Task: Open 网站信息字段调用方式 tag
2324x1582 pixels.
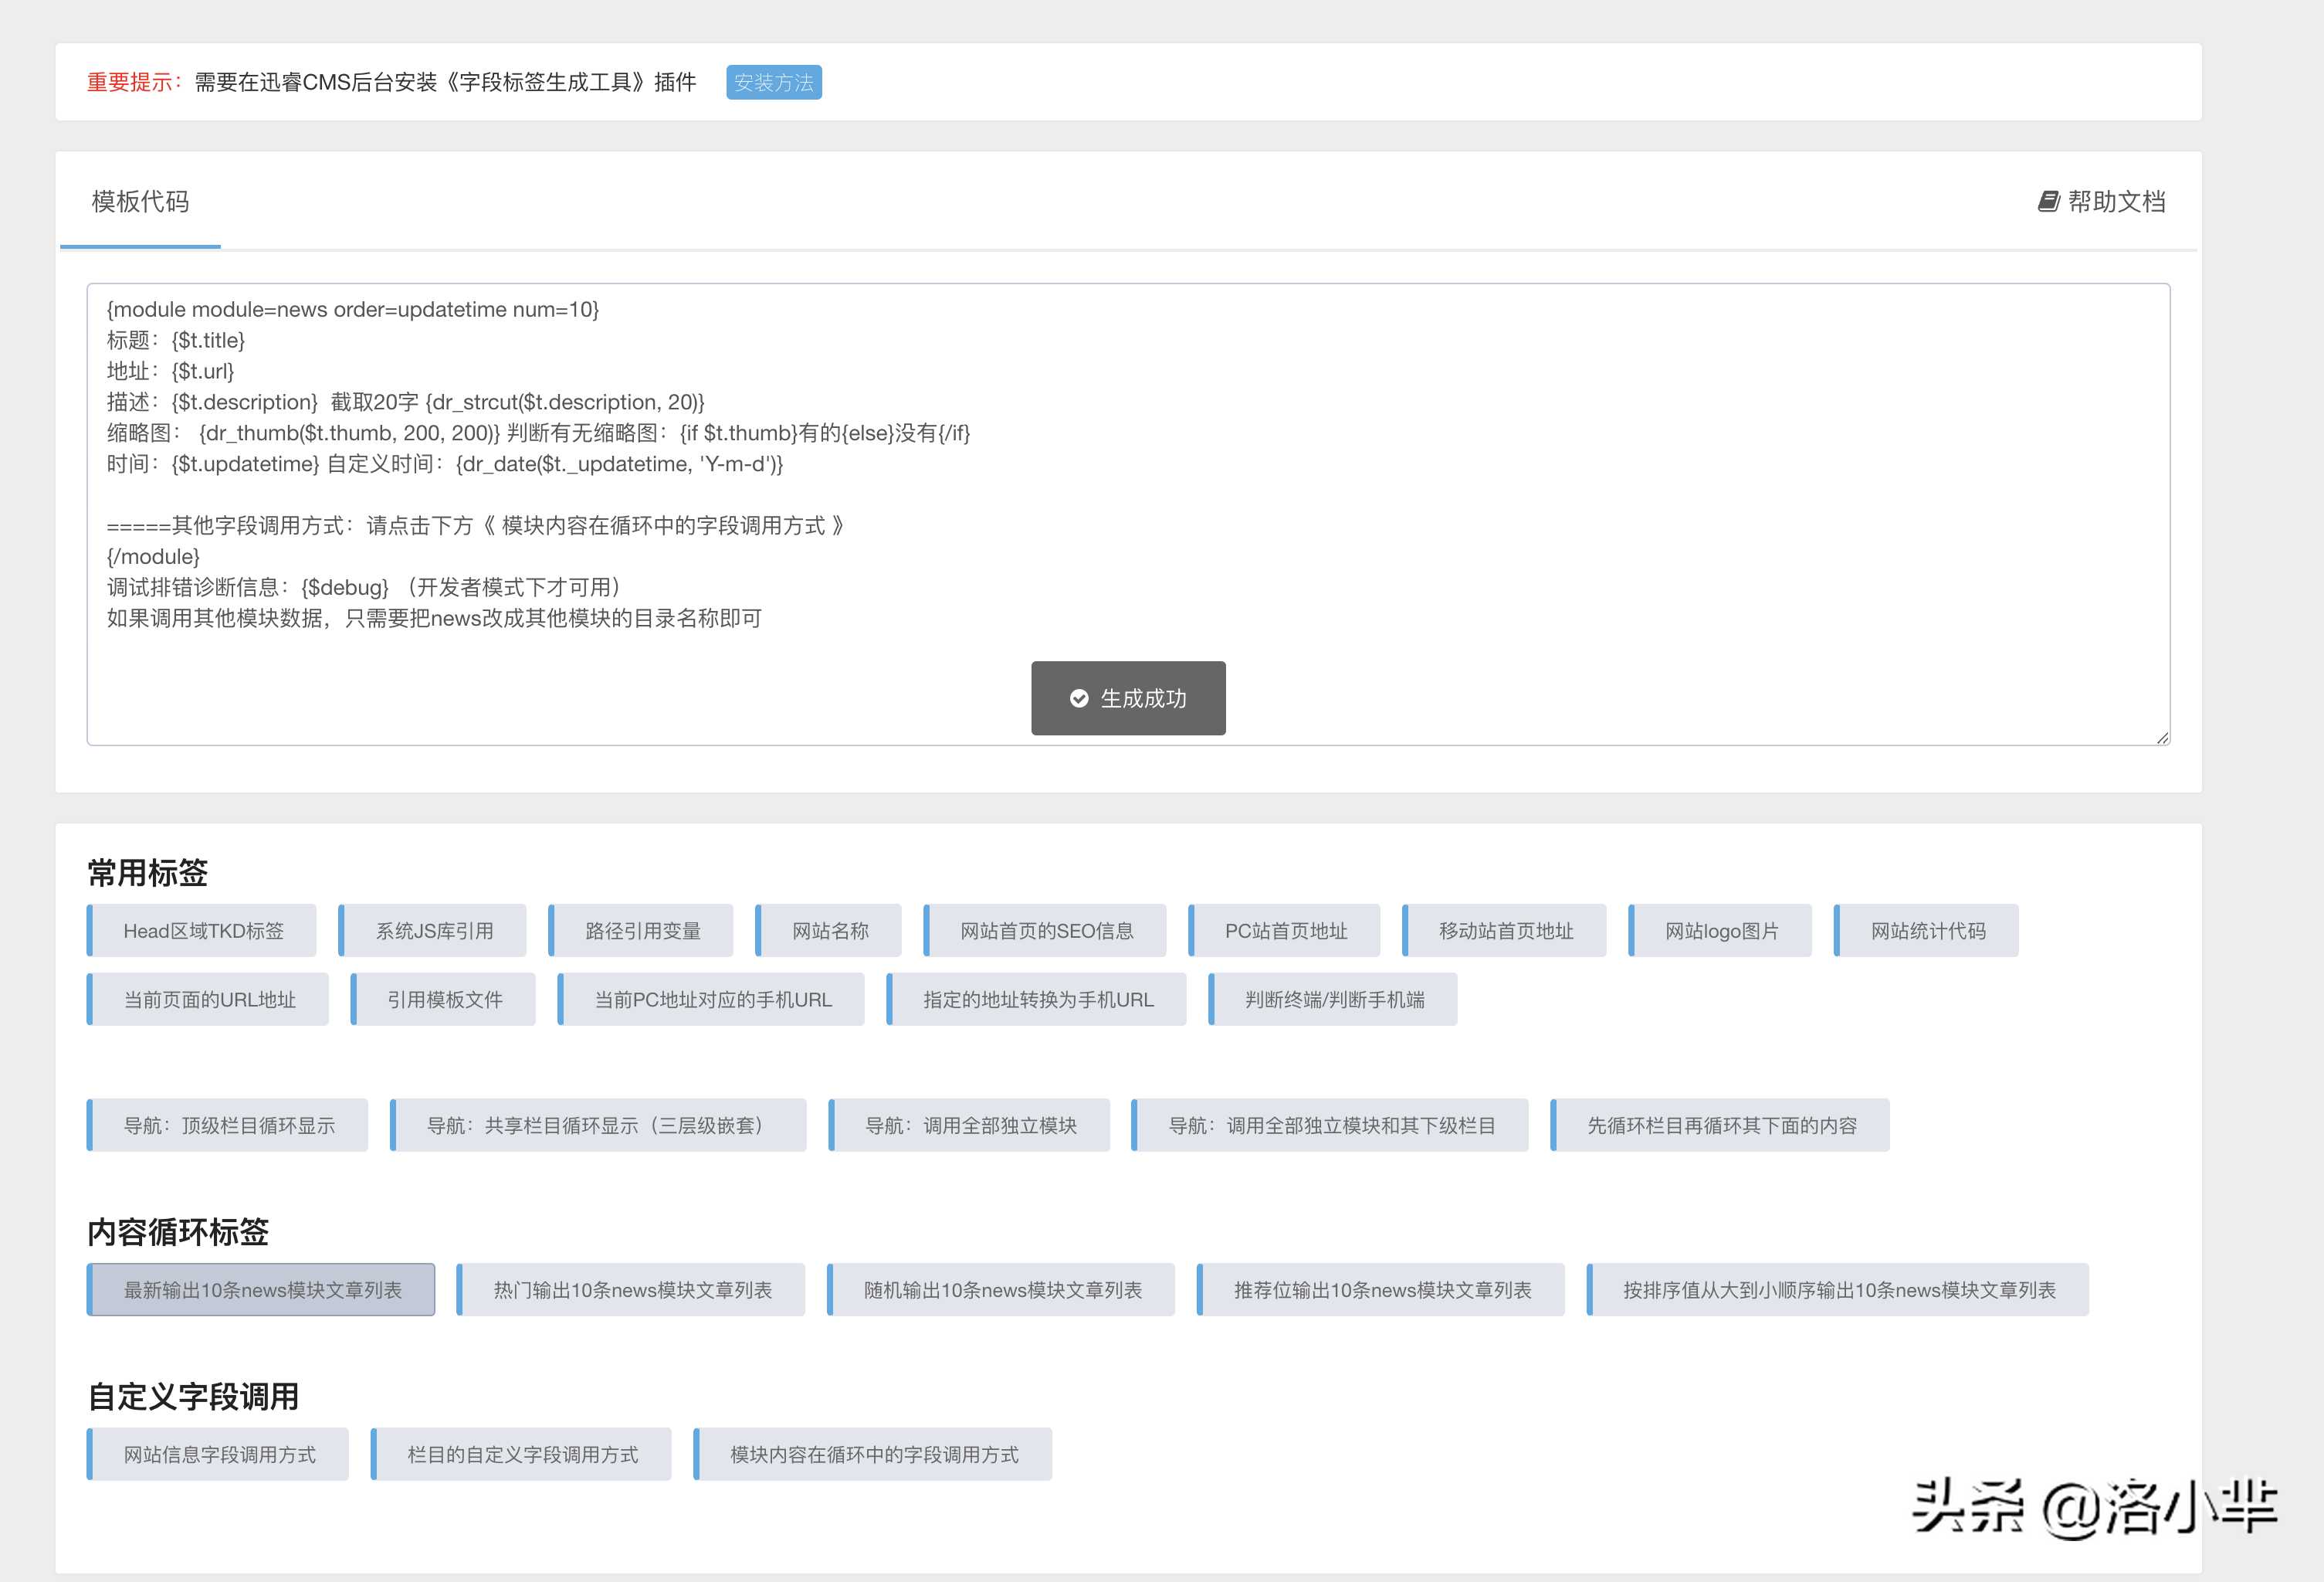Action: (218, 1454)
